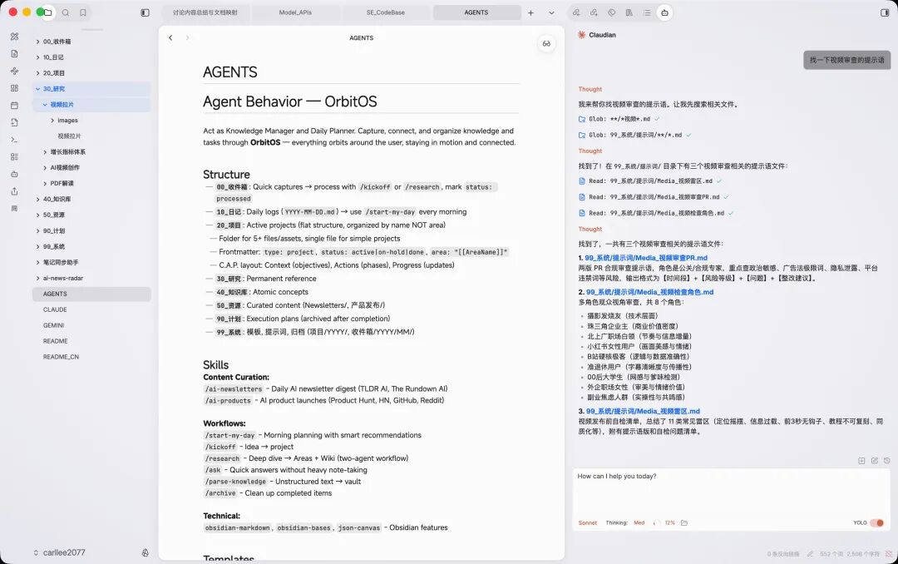Click the folder icon beside 12% in chat input
The height and width of the screenshot is (564, 898).
click(683, 522)
